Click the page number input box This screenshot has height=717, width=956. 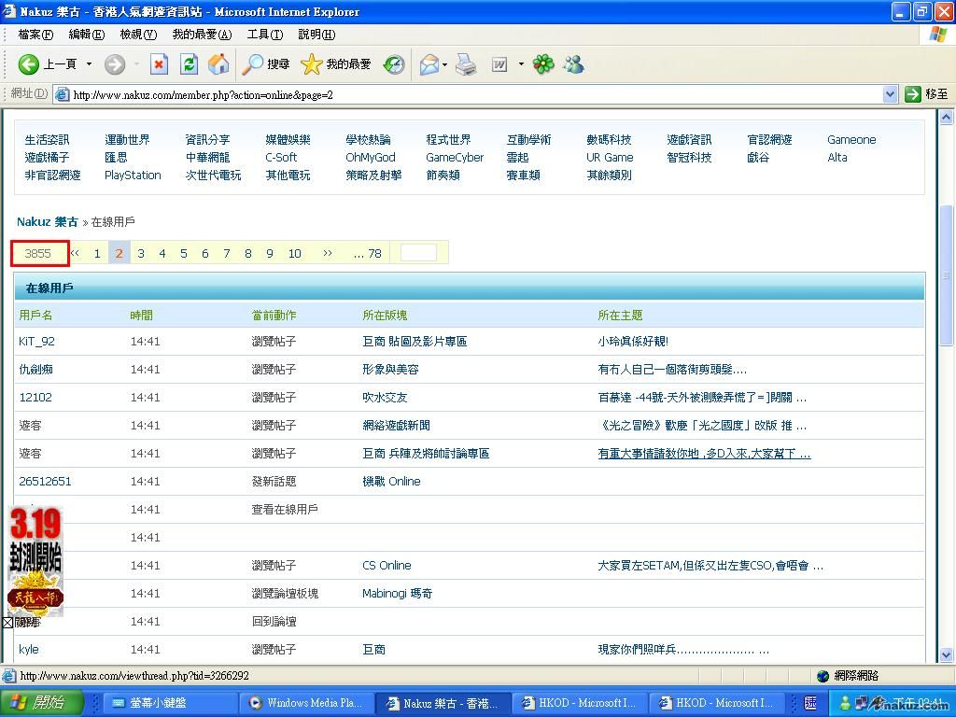pos(418,253)
